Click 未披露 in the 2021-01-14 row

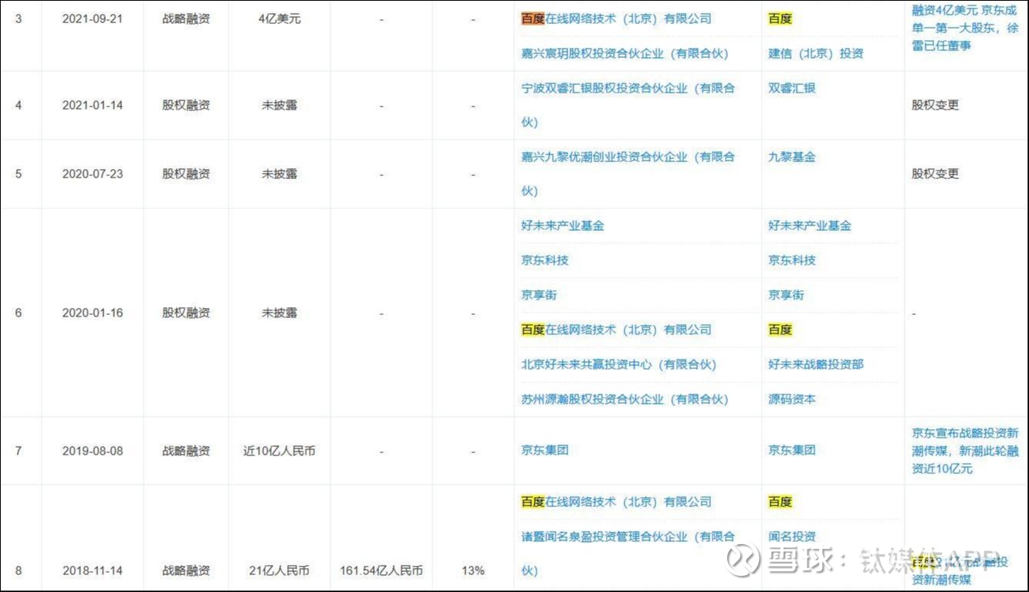pos(279,105)
